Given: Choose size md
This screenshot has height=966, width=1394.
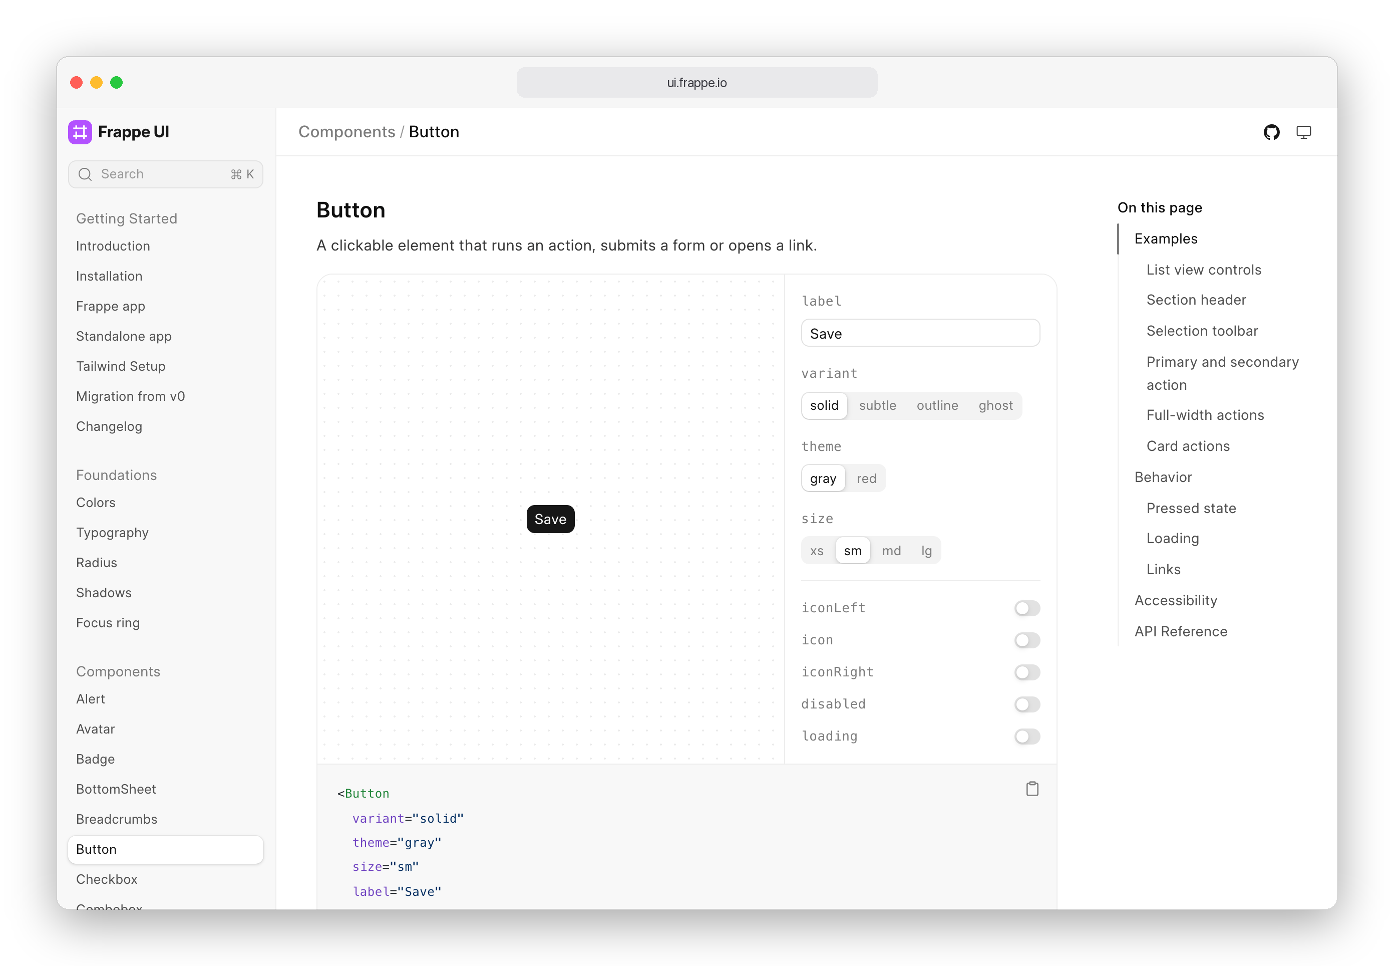Looking at the screenshot, I should point(891,550).
